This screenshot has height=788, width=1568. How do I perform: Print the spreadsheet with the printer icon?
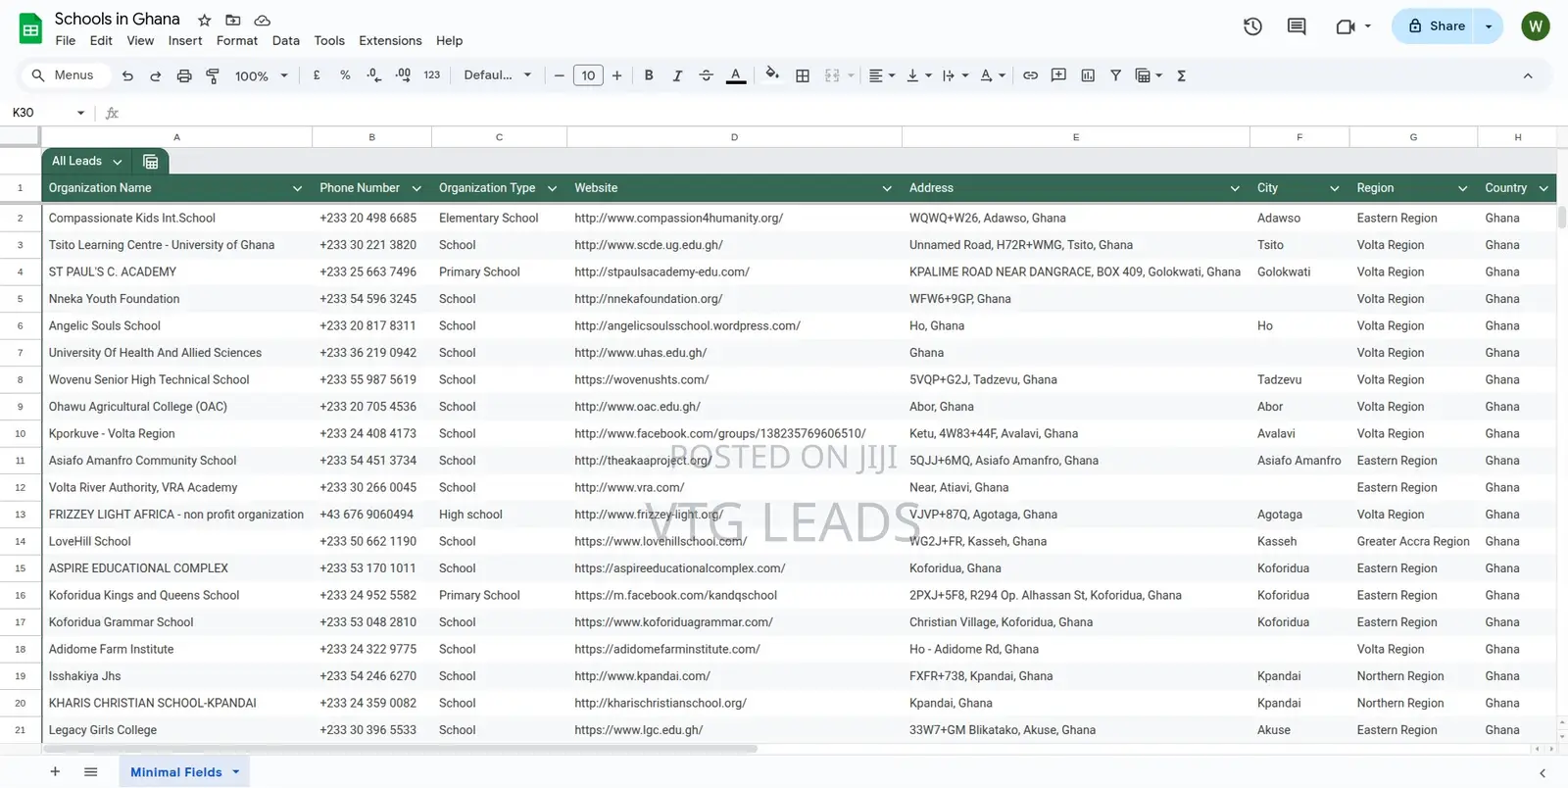coord(183,75)
